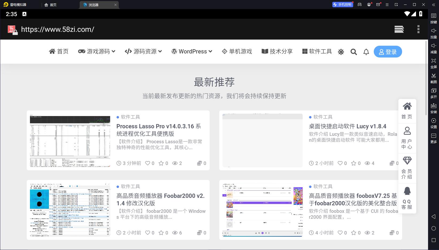Open the notifications bell

[366, 52]
